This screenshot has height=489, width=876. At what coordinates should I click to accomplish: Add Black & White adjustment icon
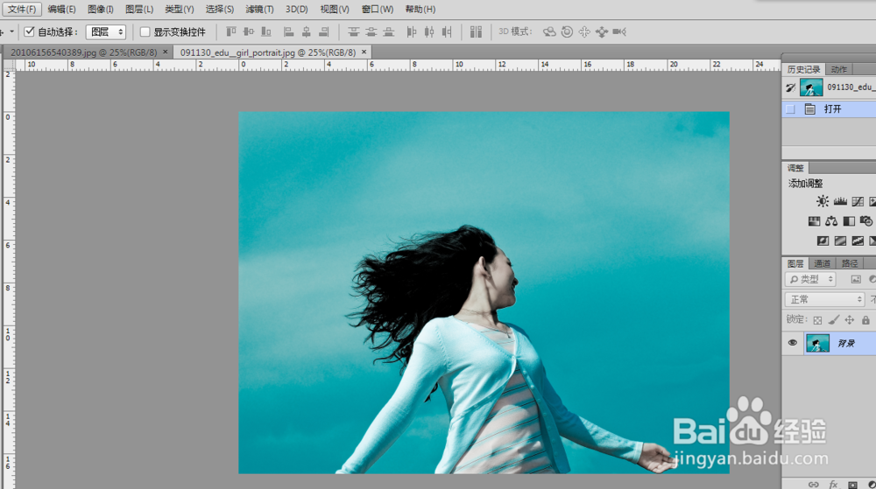(x=849, y=221)
